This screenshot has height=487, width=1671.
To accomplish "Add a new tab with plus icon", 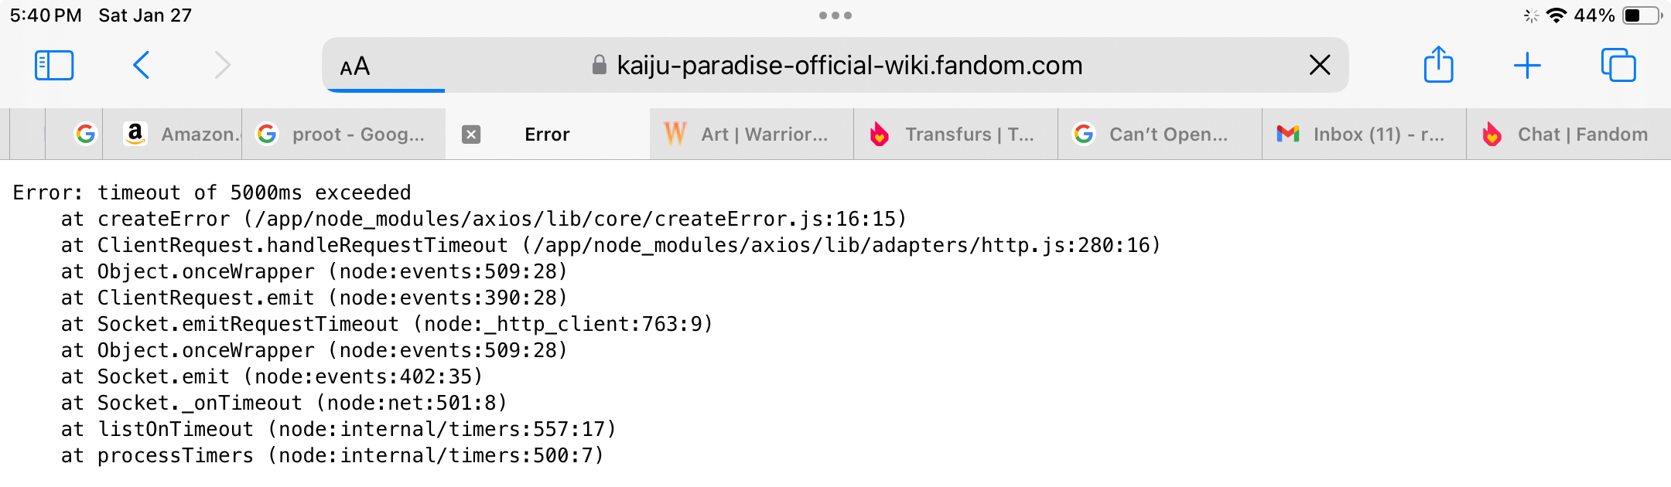I will click(x=1527, y=66).
